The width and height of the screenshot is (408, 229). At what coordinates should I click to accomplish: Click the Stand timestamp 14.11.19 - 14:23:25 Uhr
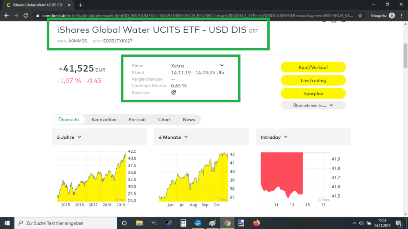click(198, 73)
